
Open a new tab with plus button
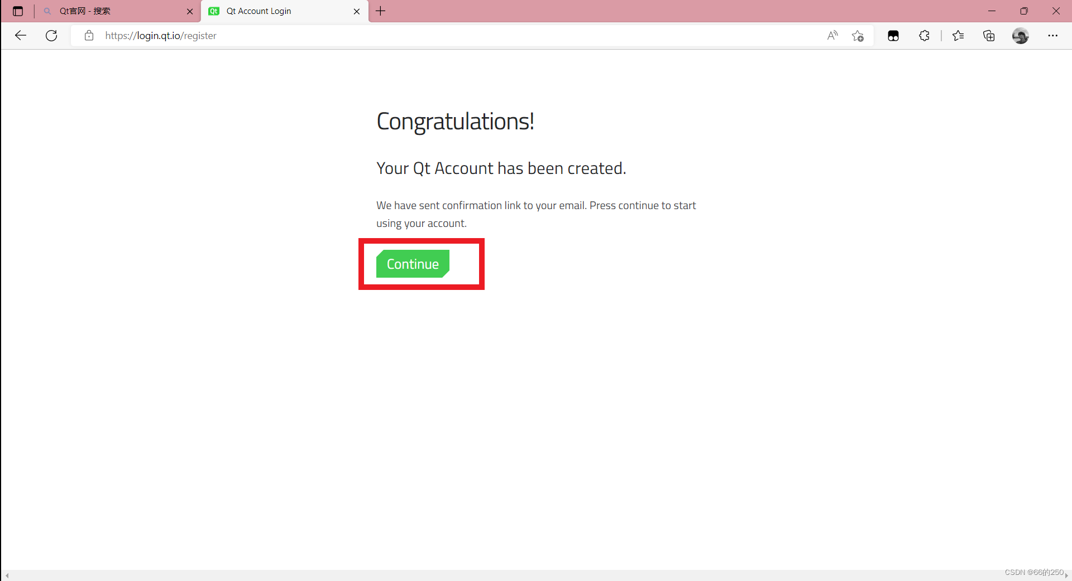[x=381, y=11]
